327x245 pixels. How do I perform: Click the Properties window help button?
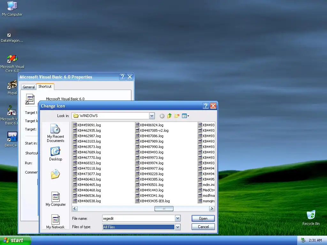click(122, 77)
